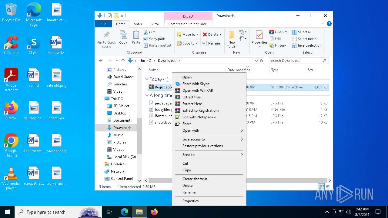388x218 pixels.
Task: Sort by the Type column header
Action: coord(287,70)
